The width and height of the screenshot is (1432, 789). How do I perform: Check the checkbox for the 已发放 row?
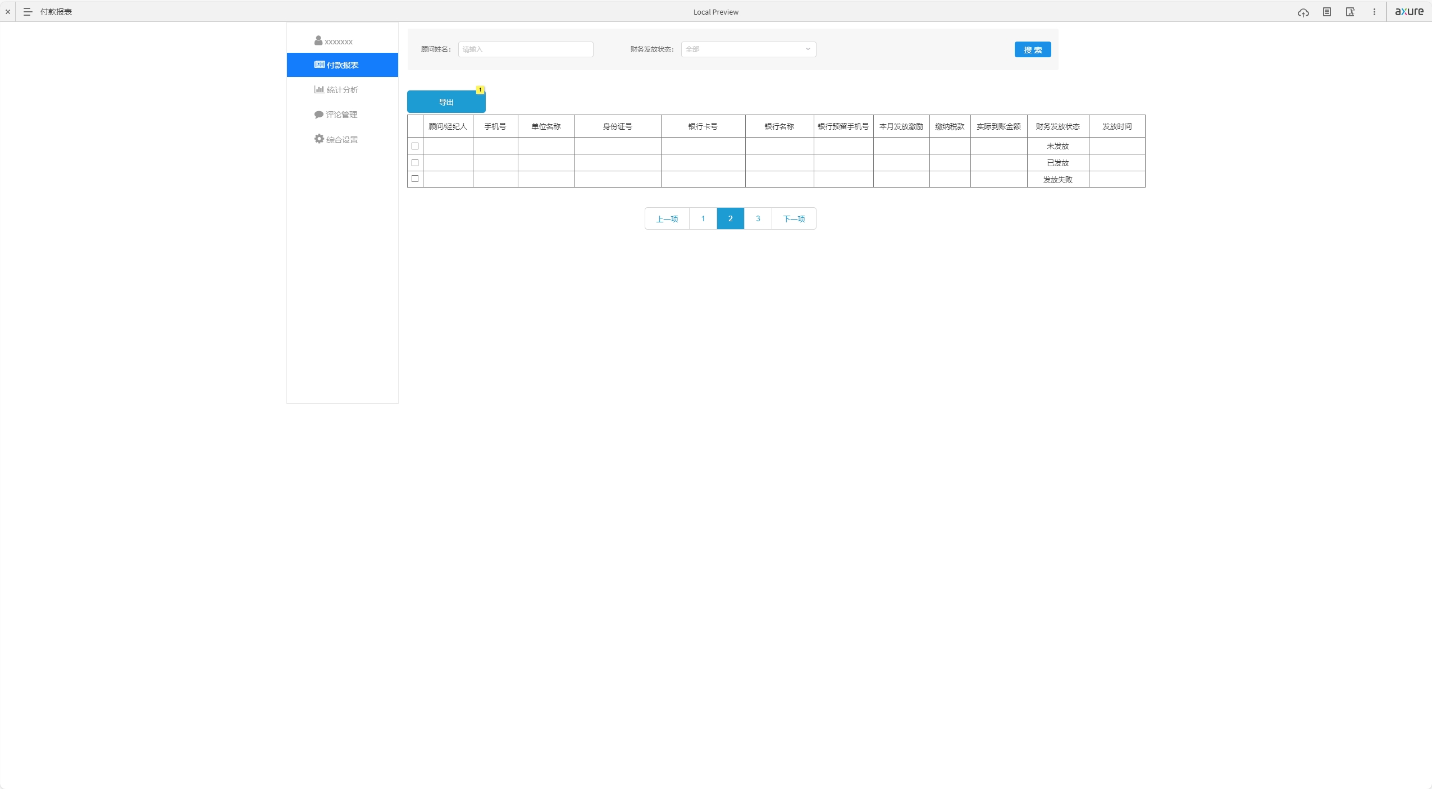[415, 163]
